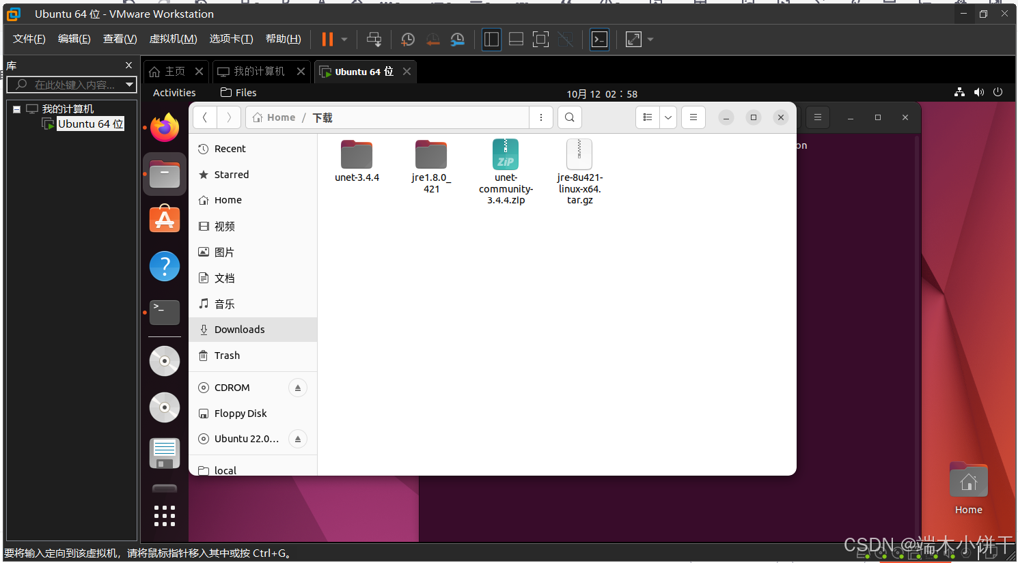This screenshot has width=1018, height=563.
Task: Select Floppy Disk in the sidebar
Action: 253,414
